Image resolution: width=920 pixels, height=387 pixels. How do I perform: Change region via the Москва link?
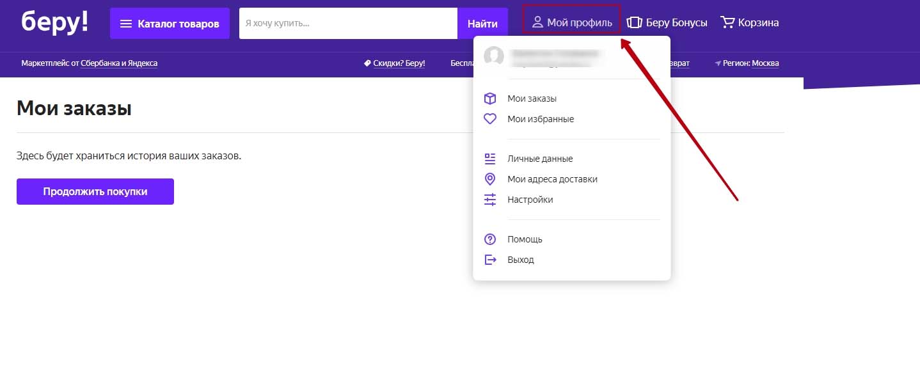coord(765,63)
